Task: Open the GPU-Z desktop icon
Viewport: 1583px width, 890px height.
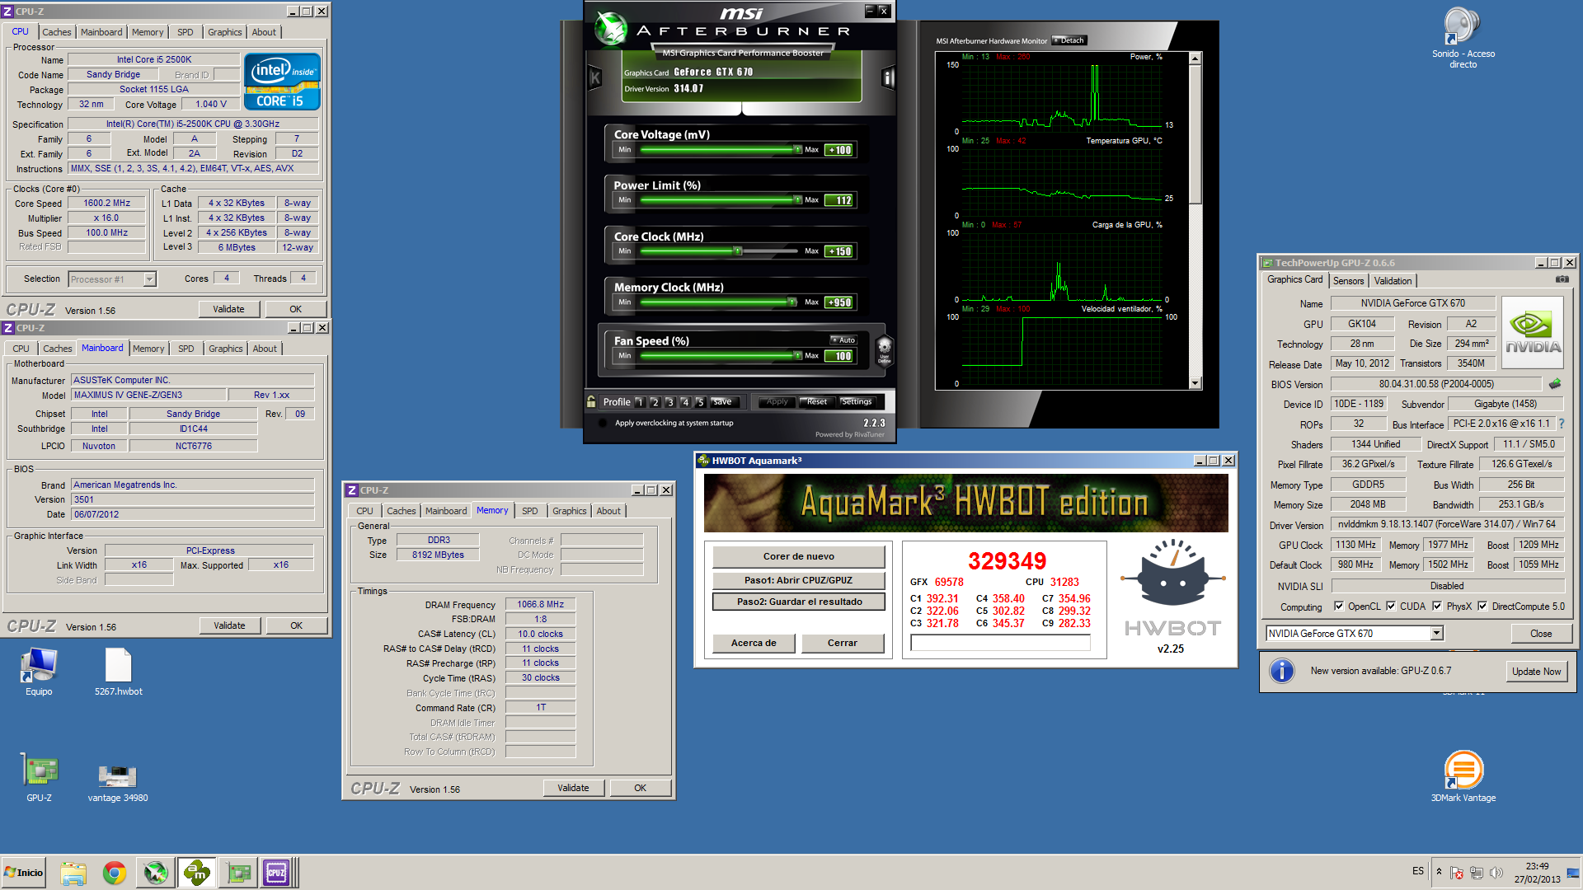Action: click(x=39, y=778)
